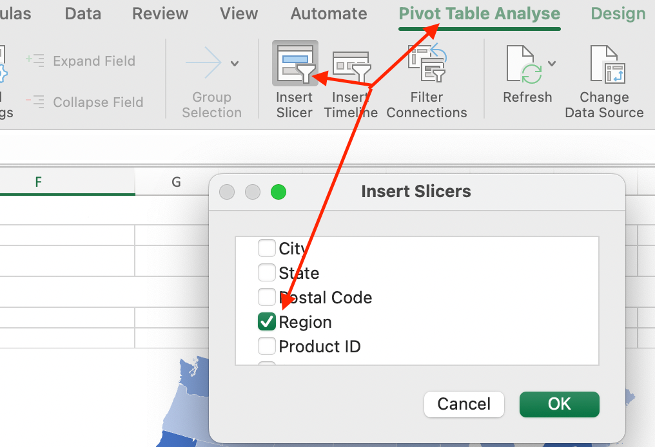The image size is (655, 447).
Task: Click the Insert Timeline icon
Action: click(x=351, y=67)
